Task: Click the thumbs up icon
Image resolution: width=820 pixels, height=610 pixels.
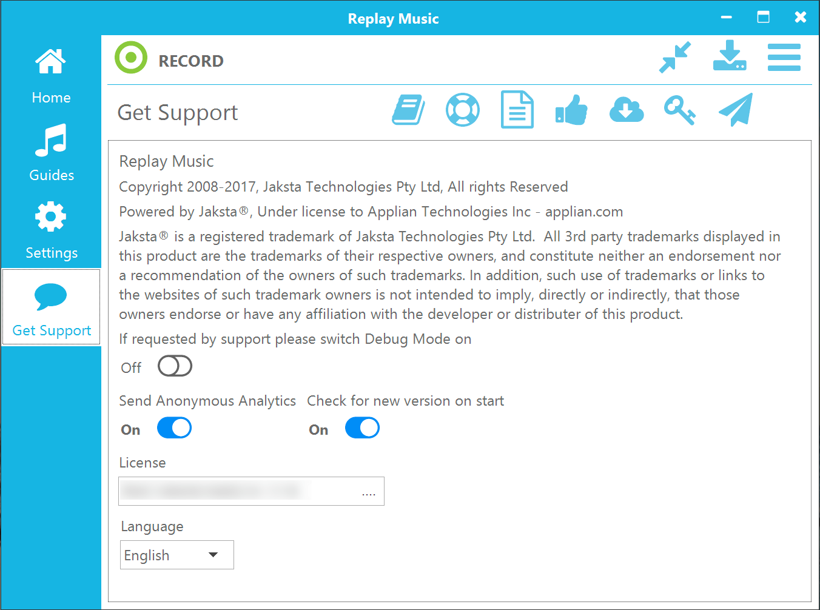Action: (571, 110)
